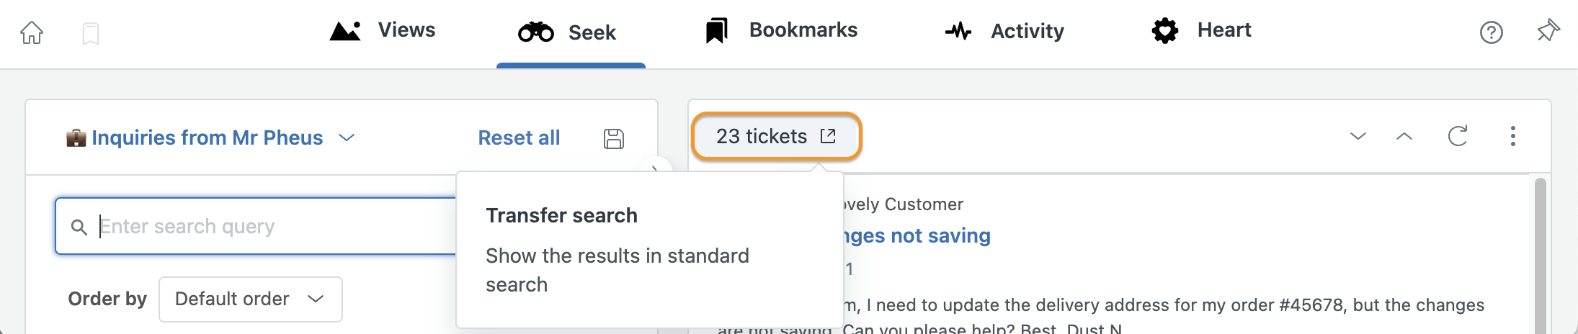Click the bookmark outline icon beside home

click(91, 33)
